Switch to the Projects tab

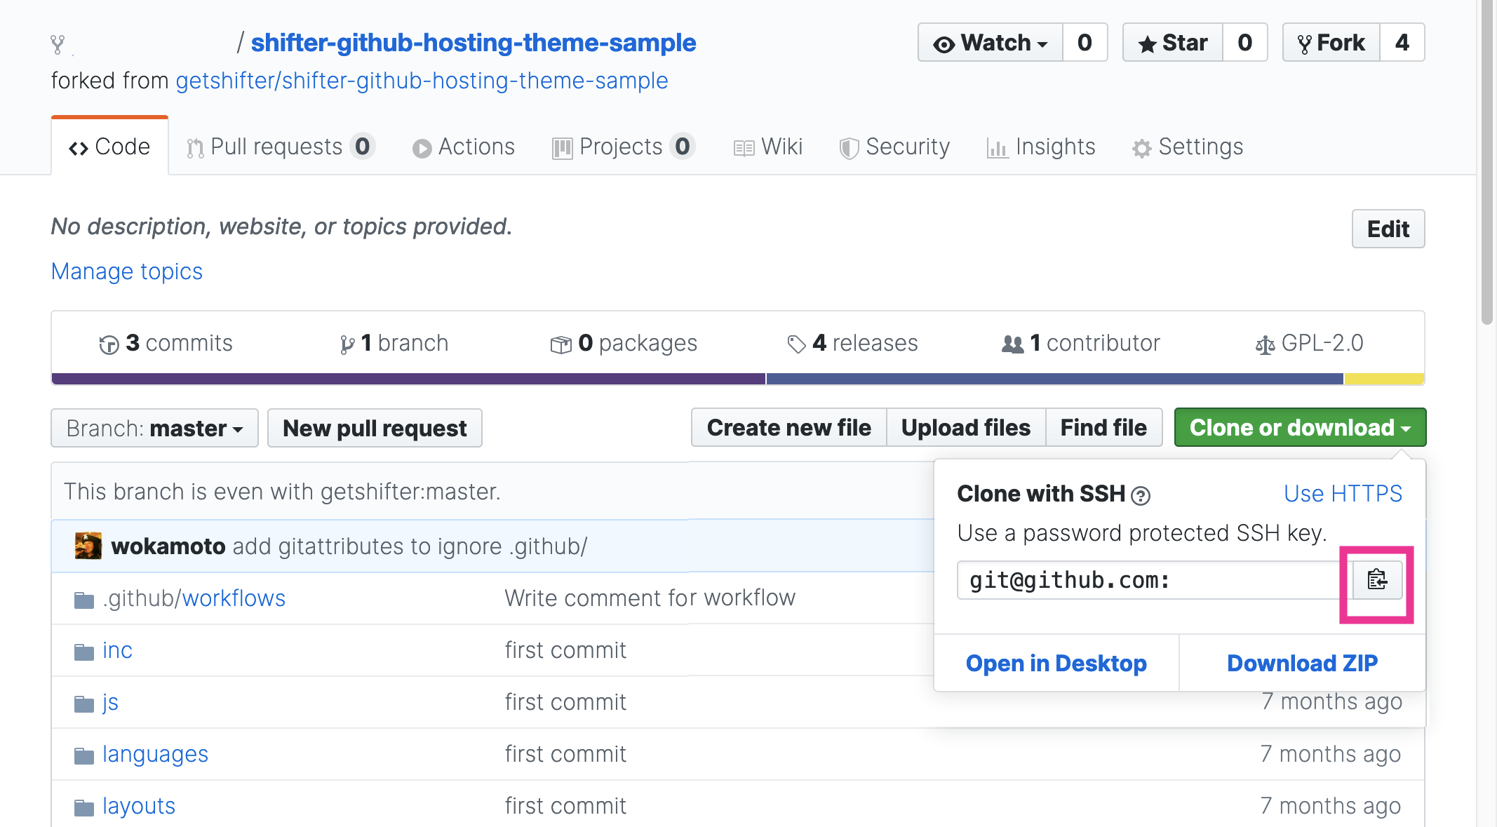pos(623,147)
